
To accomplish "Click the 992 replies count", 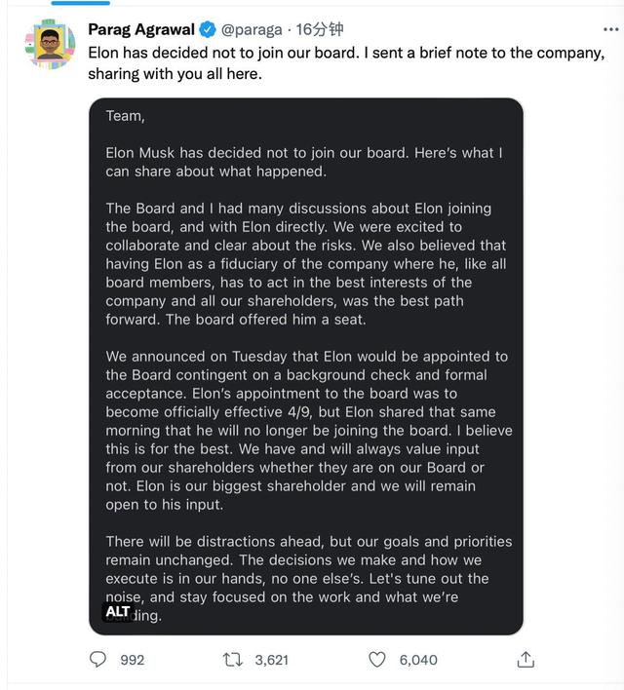I will (132, 660).
